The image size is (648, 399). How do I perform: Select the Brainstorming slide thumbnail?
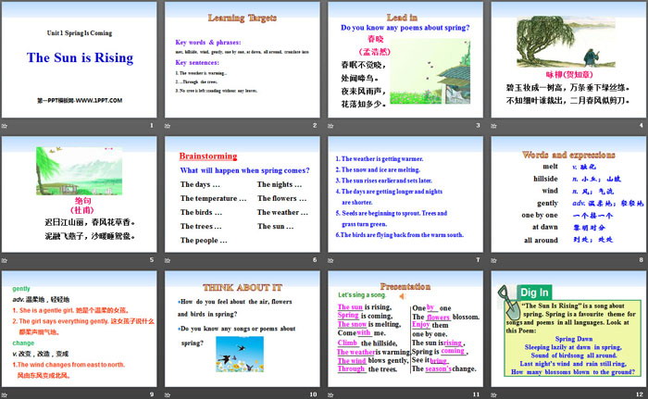point(243,193)
